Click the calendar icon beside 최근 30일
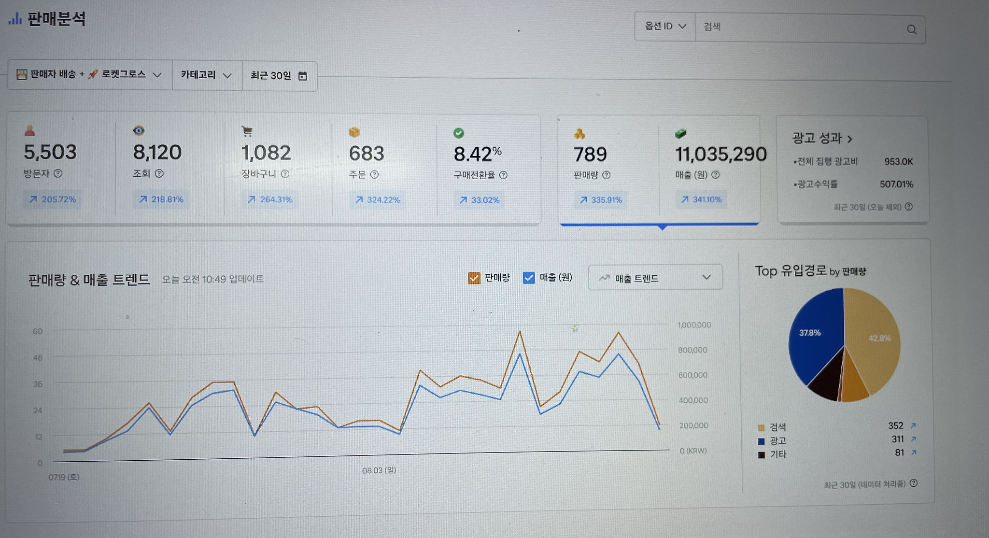The image size is (989, 538). tap(303, 76)
